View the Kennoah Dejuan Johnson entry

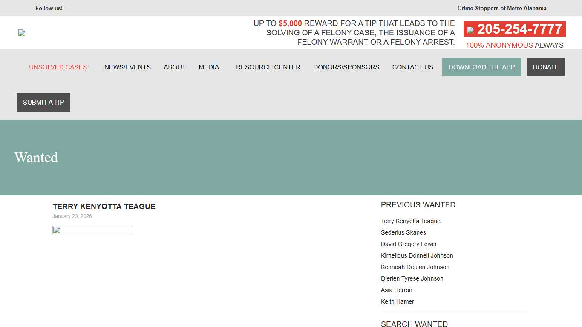pos(415,267)
